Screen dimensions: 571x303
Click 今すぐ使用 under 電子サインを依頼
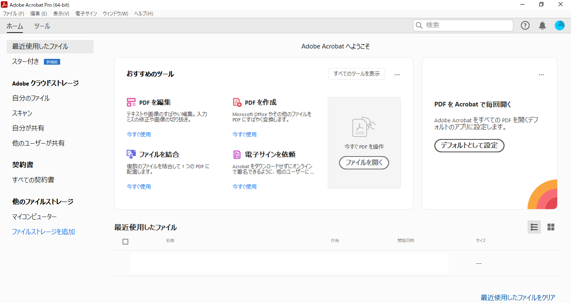coord(245,187)
